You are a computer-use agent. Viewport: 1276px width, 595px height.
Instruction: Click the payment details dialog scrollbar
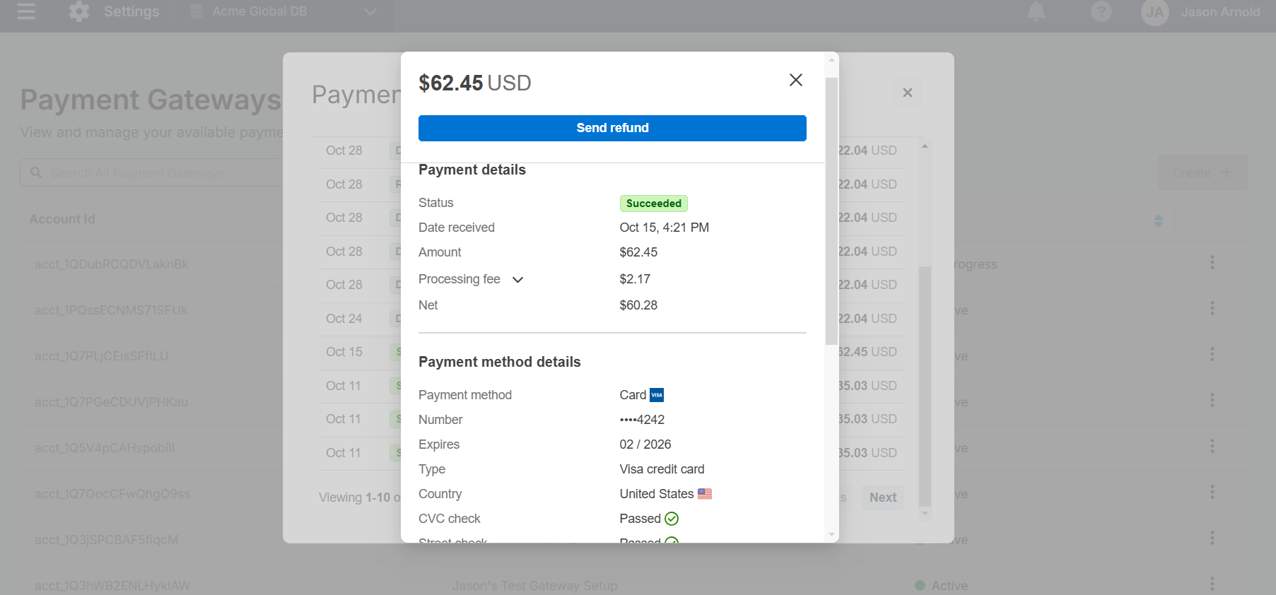coord(831,212)
